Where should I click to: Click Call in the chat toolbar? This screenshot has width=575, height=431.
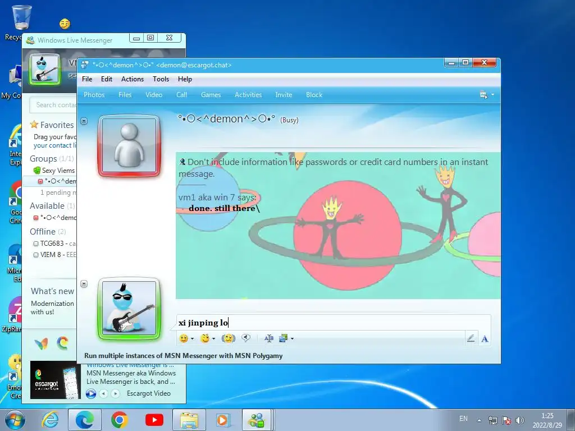click(x=181, y=95)
